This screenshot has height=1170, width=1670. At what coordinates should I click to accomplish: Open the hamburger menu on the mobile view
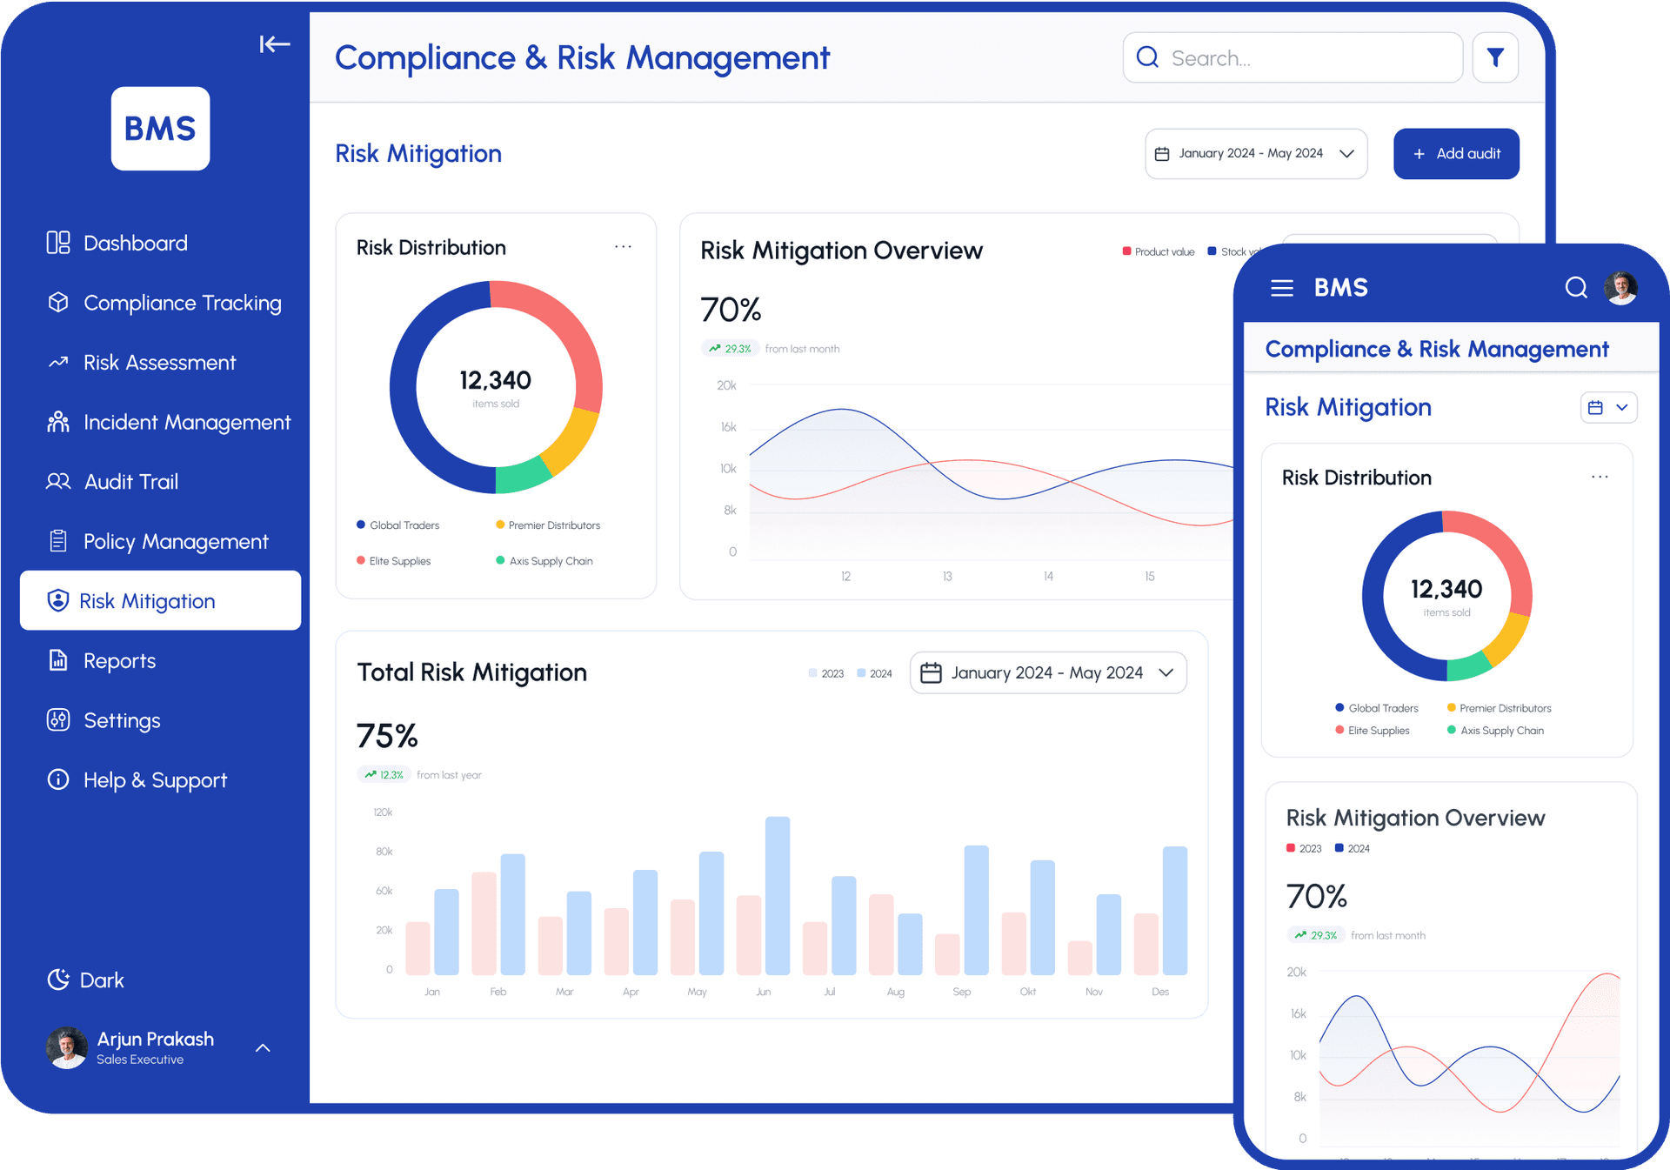(1282, 288)
